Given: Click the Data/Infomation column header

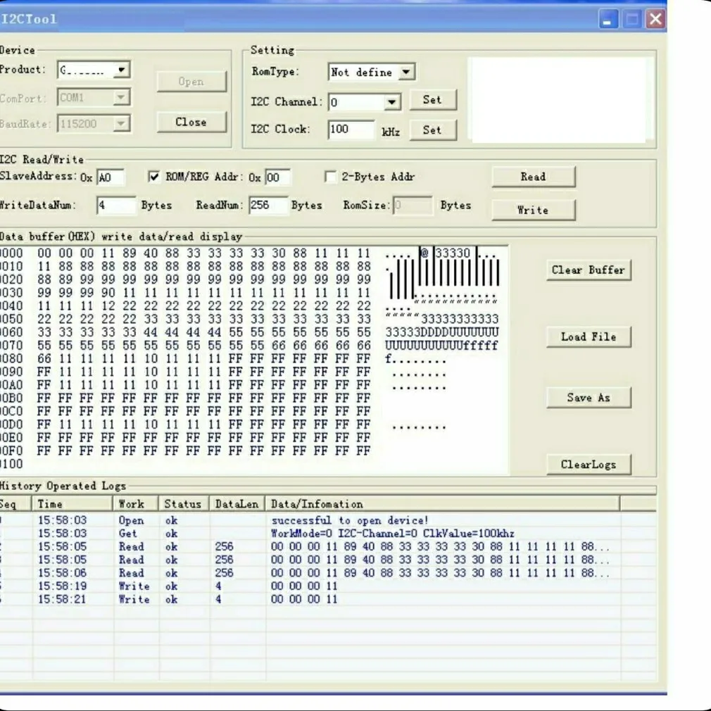Looking at the screenshot, I should point(442,504).
